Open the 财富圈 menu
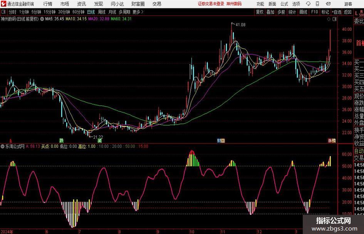The height and width of the screenshot is (234, 364). click(138, 4)
